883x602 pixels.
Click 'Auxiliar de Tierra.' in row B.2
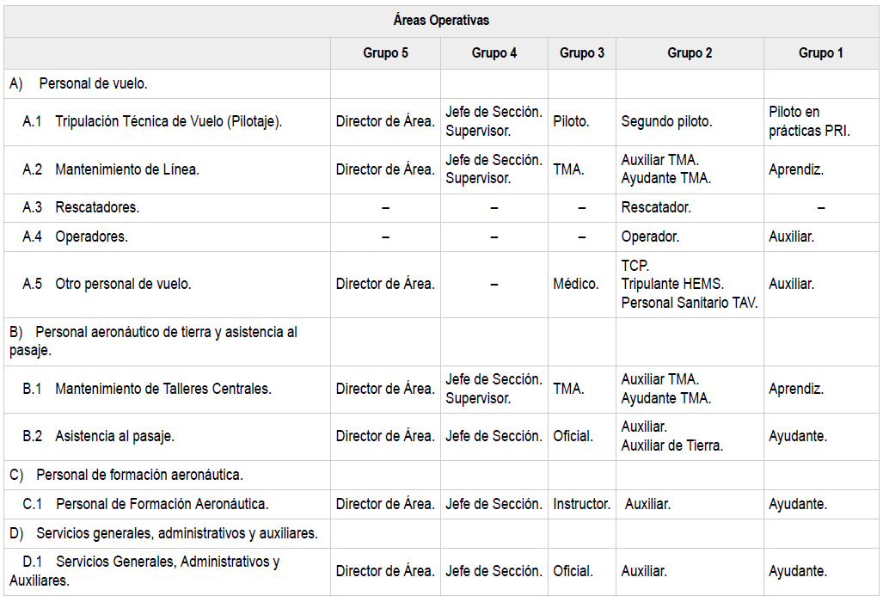coord(671,445)
